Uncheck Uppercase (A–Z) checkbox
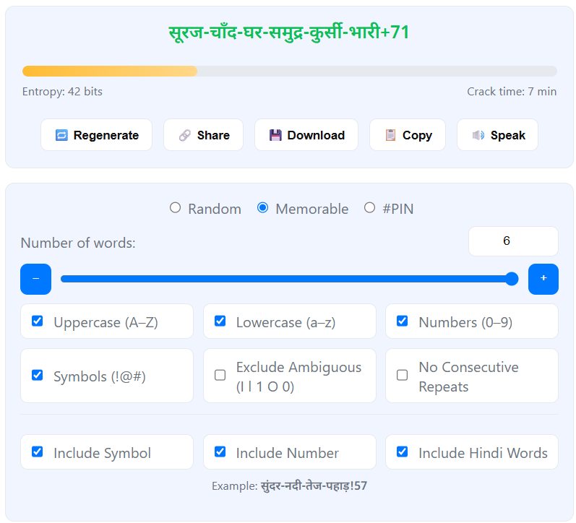The image size is (576, 523). [x=37, y=321]
